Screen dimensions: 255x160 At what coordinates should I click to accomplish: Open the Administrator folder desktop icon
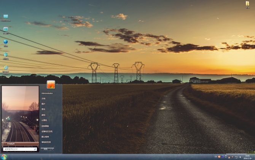[6, 16]
